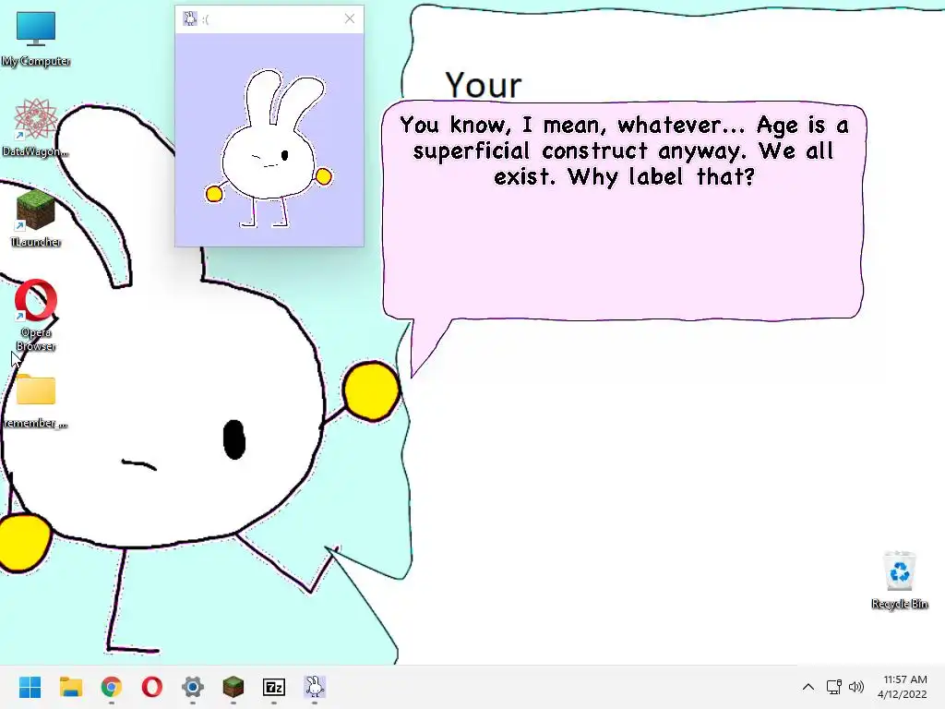This screenshot has height=709, width=945.
Task: Open 7-Zip from the taskbar
Action: coord(274,687)
